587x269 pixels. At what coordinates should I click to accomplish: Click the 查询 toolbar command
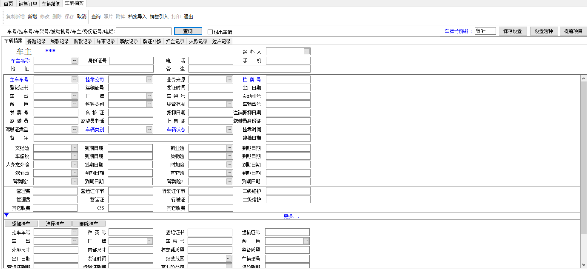[x=96, y=17]
